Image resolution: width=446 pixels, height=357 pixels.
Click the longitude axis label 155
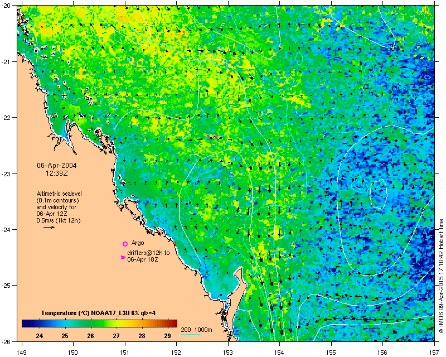(x=331, y=353)
